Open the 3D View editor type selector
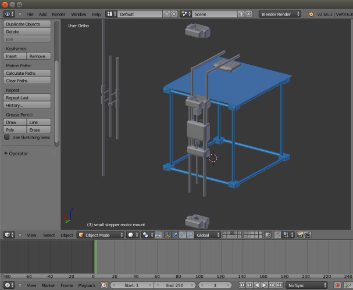353x290 pixels. coord(9,235)
